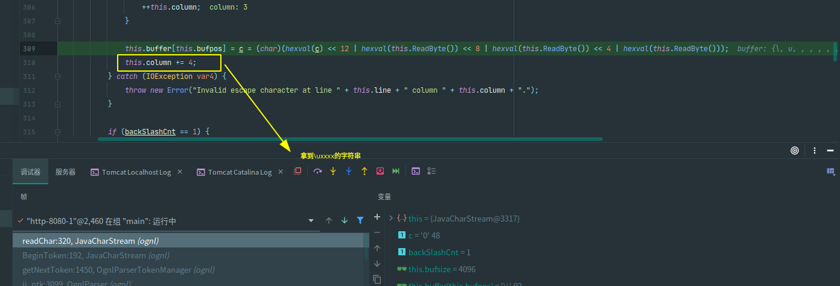Close the Tomcat Localhost Log tab
840x286 pixels.
[179, 172]
